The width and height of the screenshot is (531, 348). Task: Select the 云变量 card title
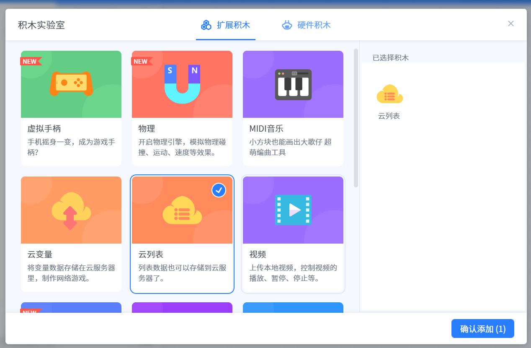coord(40,255)
